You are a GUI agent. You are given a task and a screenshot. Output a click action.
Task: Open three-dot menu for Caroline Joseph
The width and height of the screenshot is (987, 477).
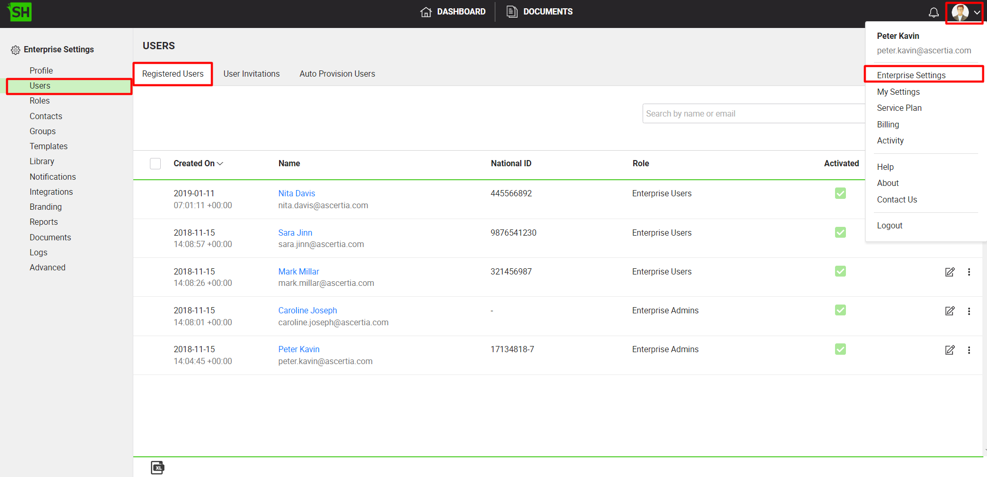pyautogui.click(x=969, y=311)
